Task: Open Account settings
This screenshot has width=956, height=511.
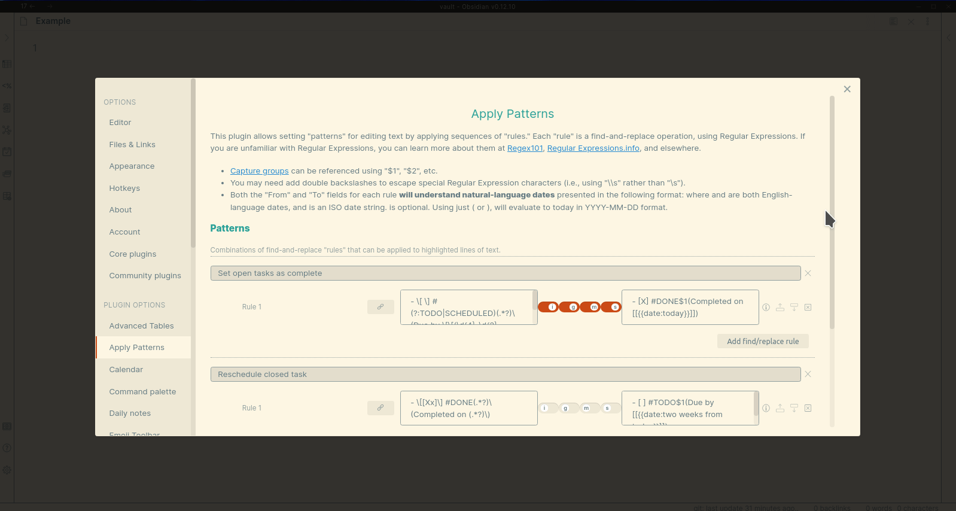Action: tap(143, 232)
